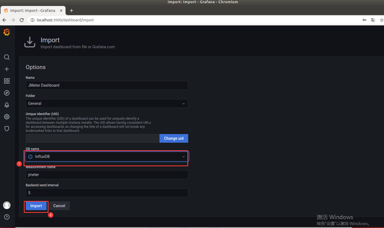Open the user profile avatar

point(7,205)
